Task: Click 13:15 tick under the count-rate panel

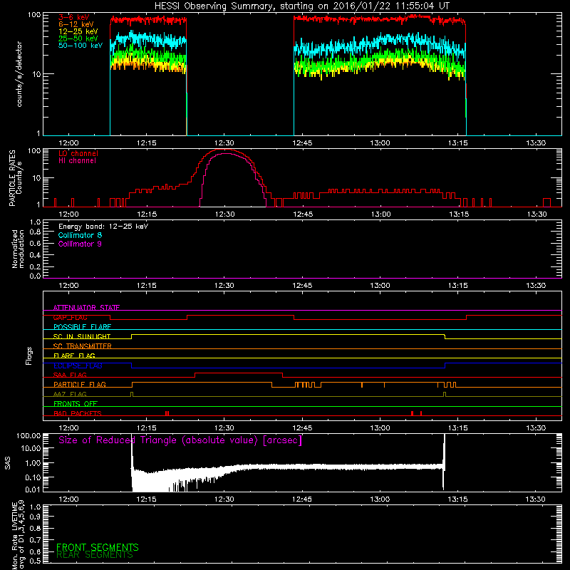Action: coord(457,143)
